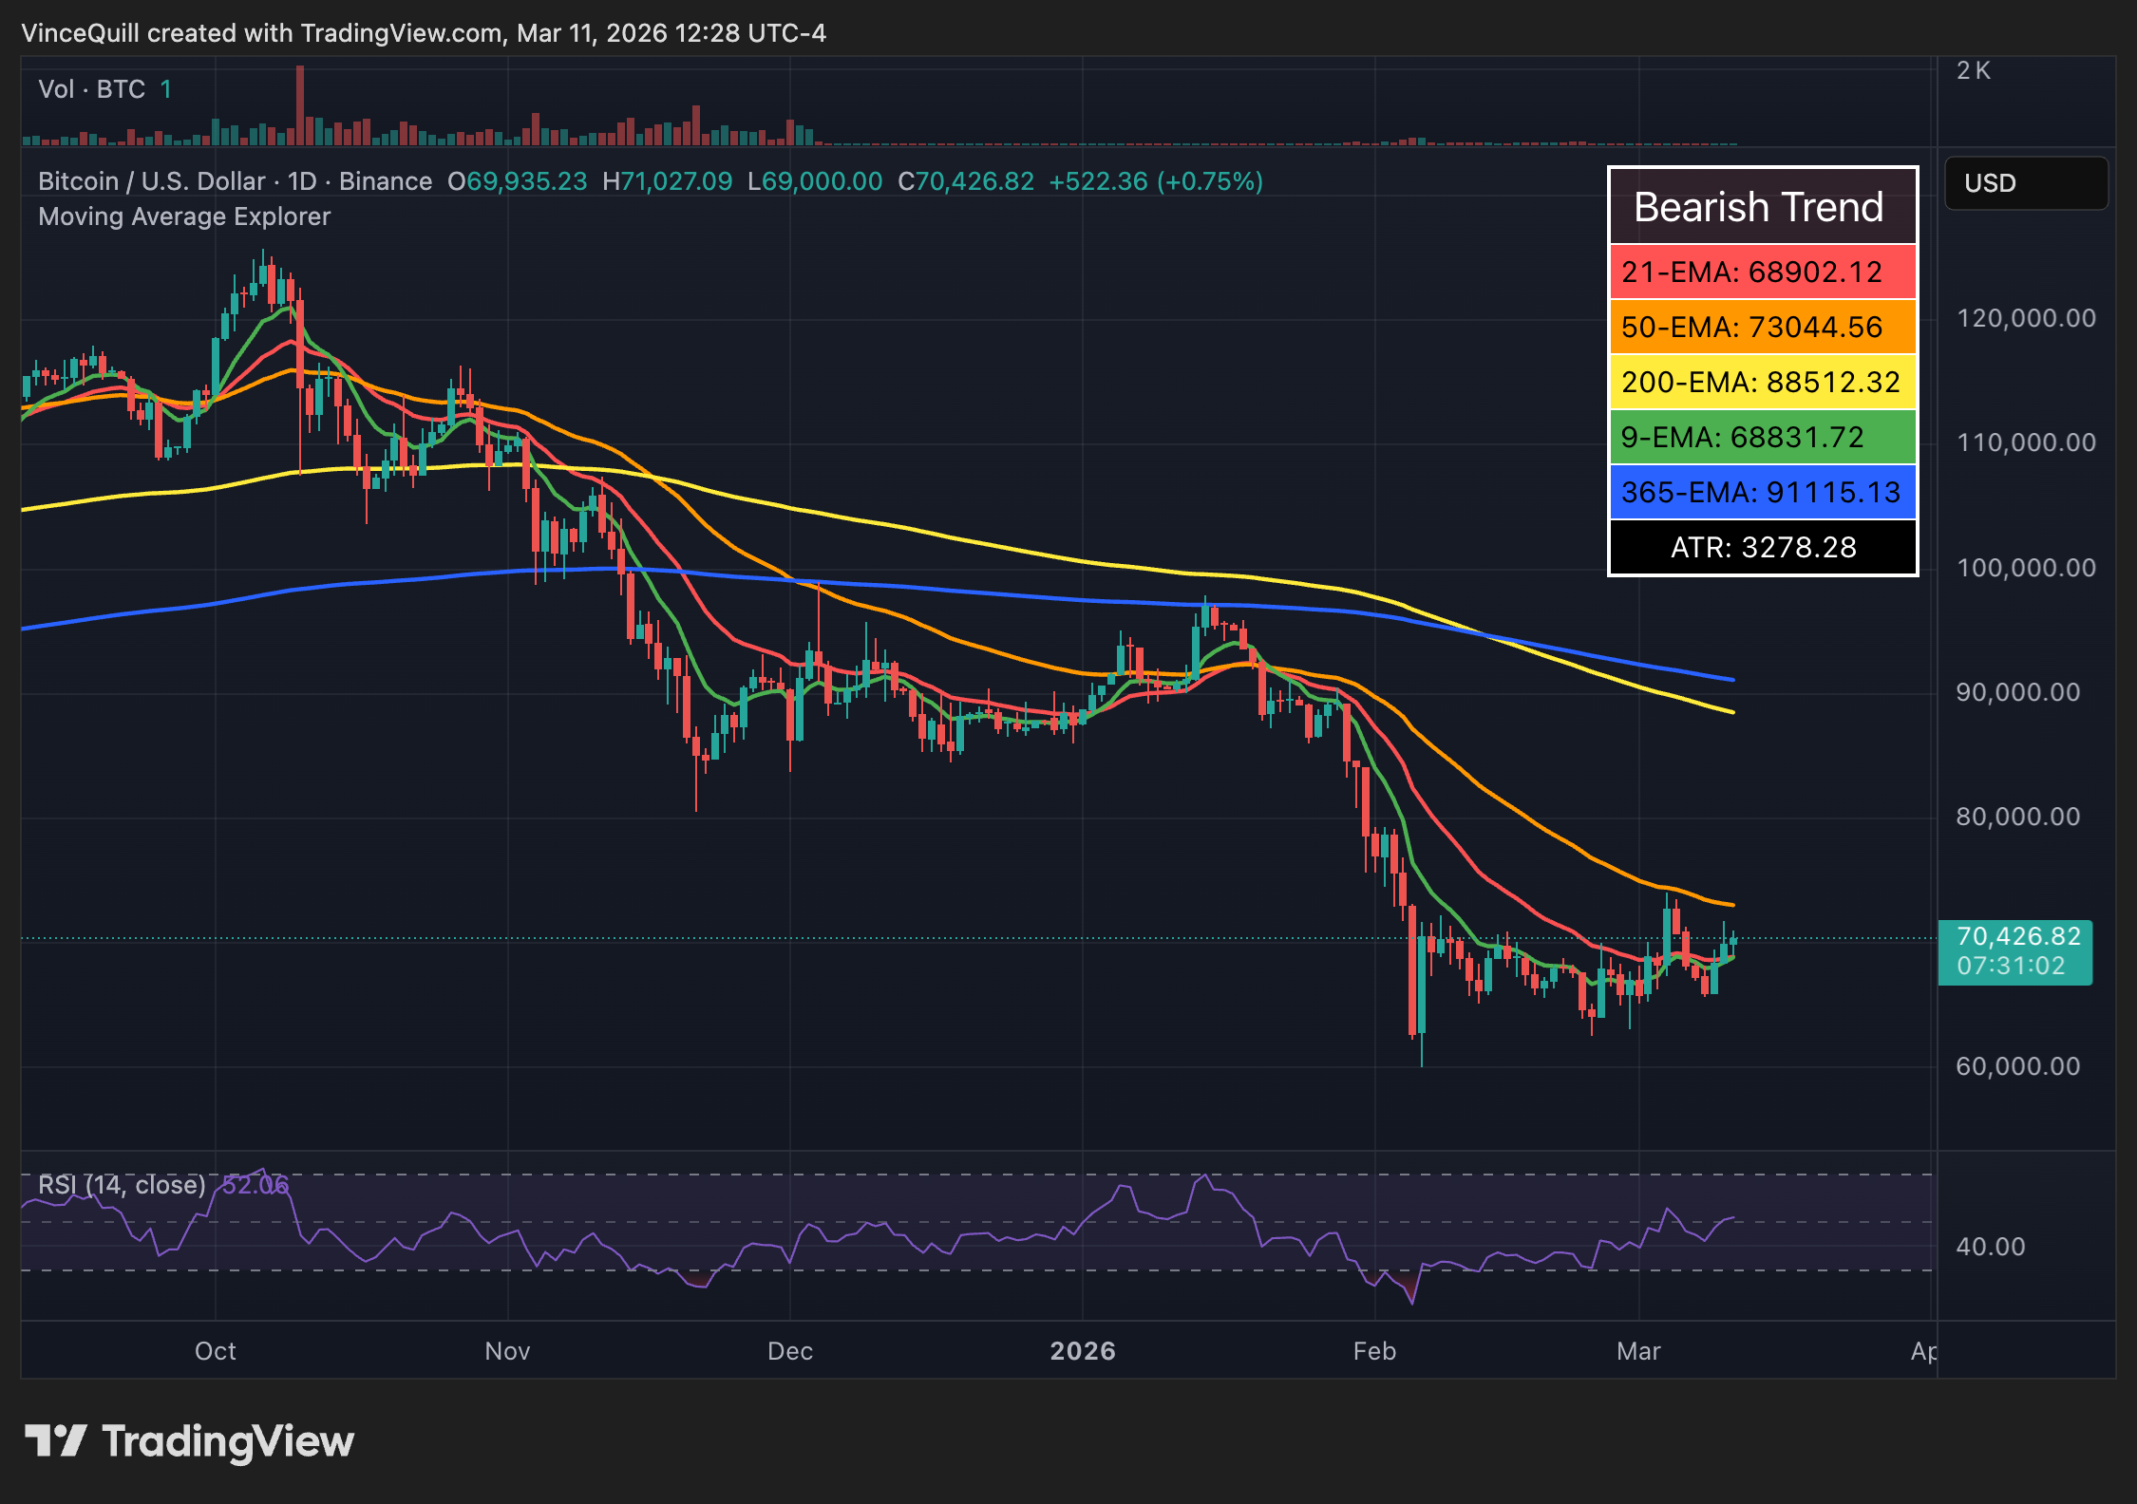Click the Bitcoin / U.S. Dollar symbol title
Viewport: 2137px width, 1504px height.
pyautogui.click(x=152, y=180)
